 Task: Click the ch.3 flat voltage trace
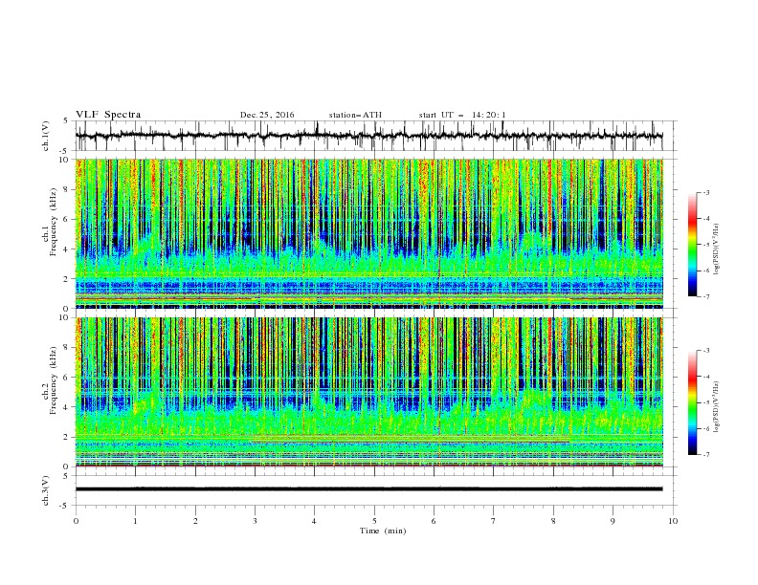coord(368,489)
